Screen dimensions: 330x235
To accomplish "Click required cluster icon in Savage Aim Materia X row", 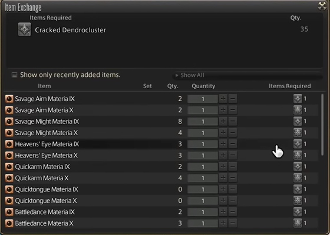I will click(x=298, y=110).
